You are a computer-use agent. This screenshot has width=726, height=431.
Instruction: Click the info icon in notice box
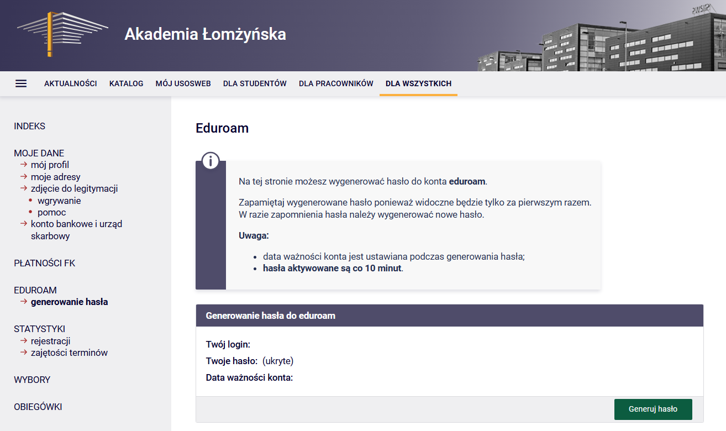click(211, 161)
